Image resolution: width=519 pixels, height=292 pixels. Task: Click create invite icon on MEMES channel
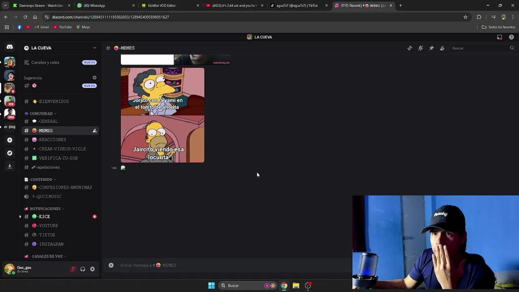pyautogui.click(x=94, y=131)
